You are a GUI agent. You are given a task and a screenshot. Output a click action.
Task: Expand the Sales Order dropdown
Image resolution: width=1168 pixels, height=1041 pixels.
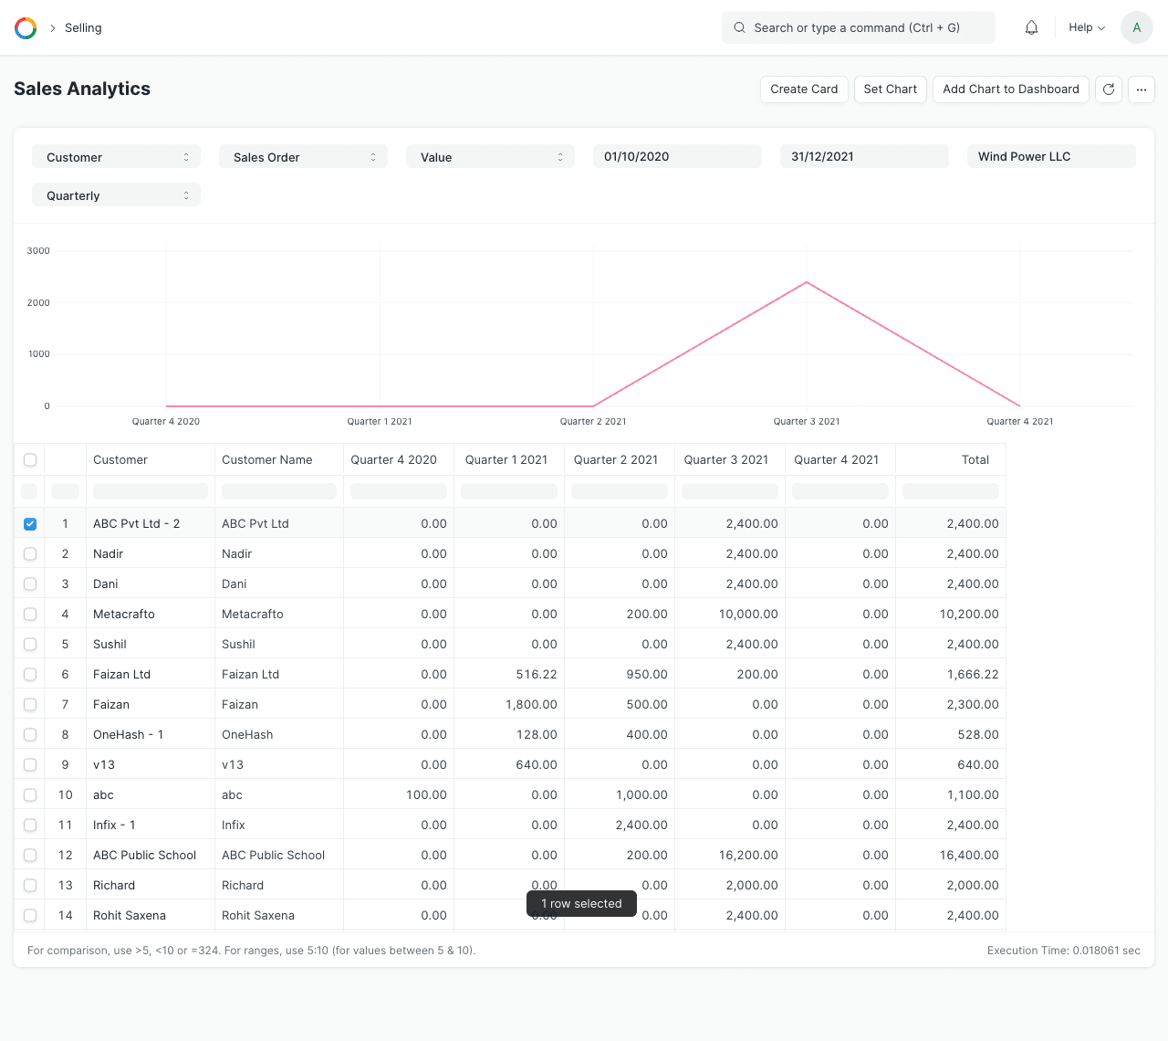coord(303,157)
